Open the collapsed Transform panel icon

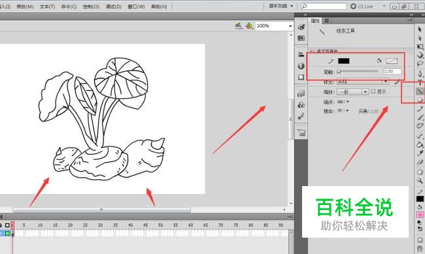pyautogui.click(x=301, y=77)
